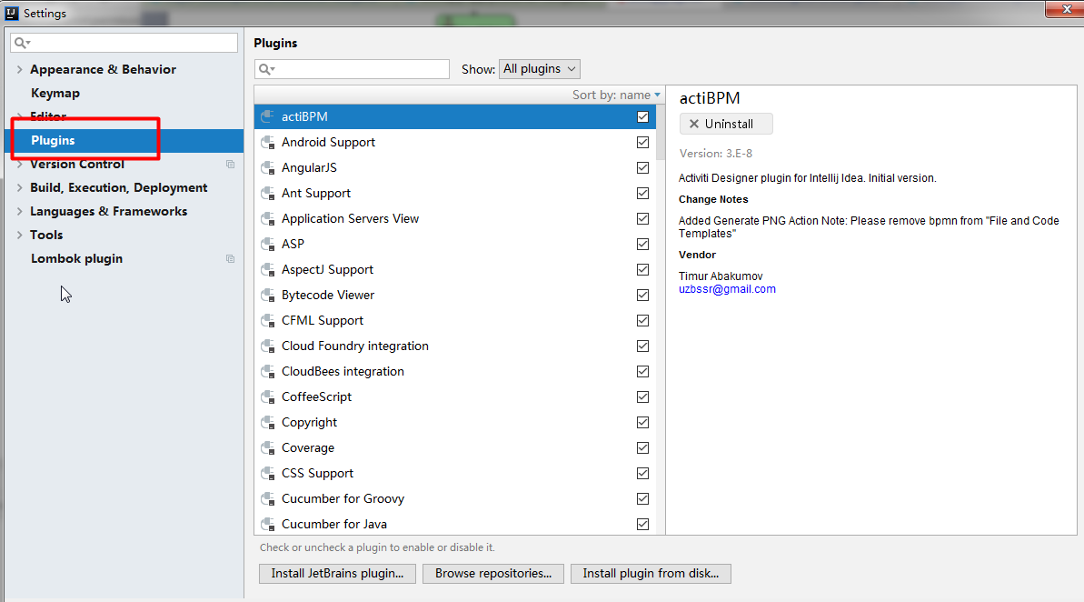The image size is (1084, 602).
Task: Click the settings search magnifier icon
Action: pos(22,43)
